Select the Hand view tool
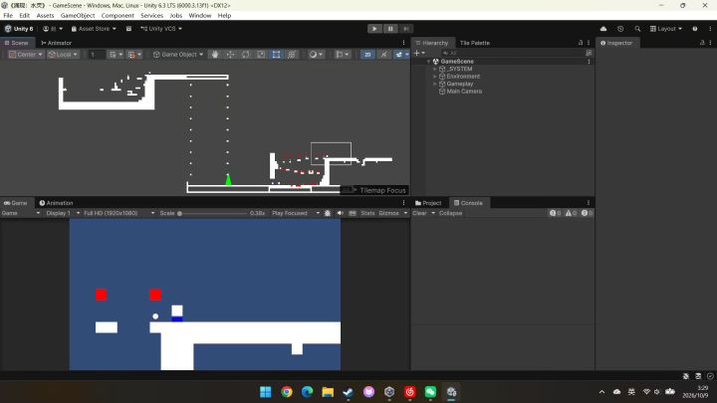 click(x=215, y=55)
